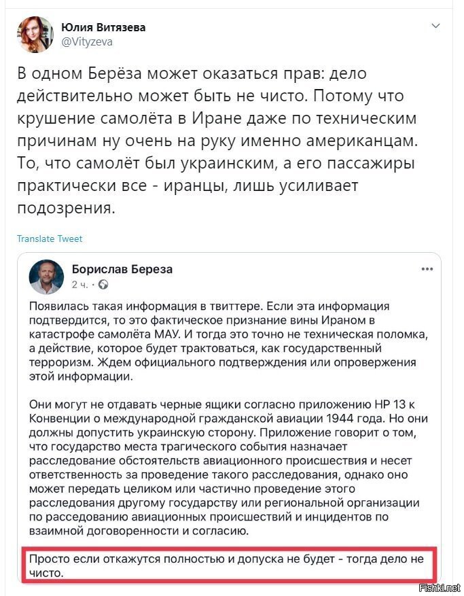
Task: Expand the tweet options chevron
Action: coord(436,26)
